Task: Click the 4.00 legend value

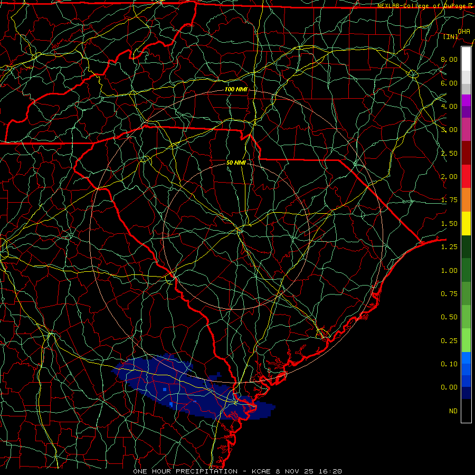Action: pos(449,106)
